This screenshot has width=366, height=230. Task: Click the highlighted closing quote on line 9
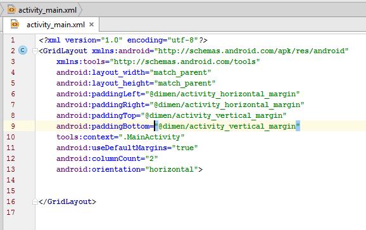coord(298,126)
